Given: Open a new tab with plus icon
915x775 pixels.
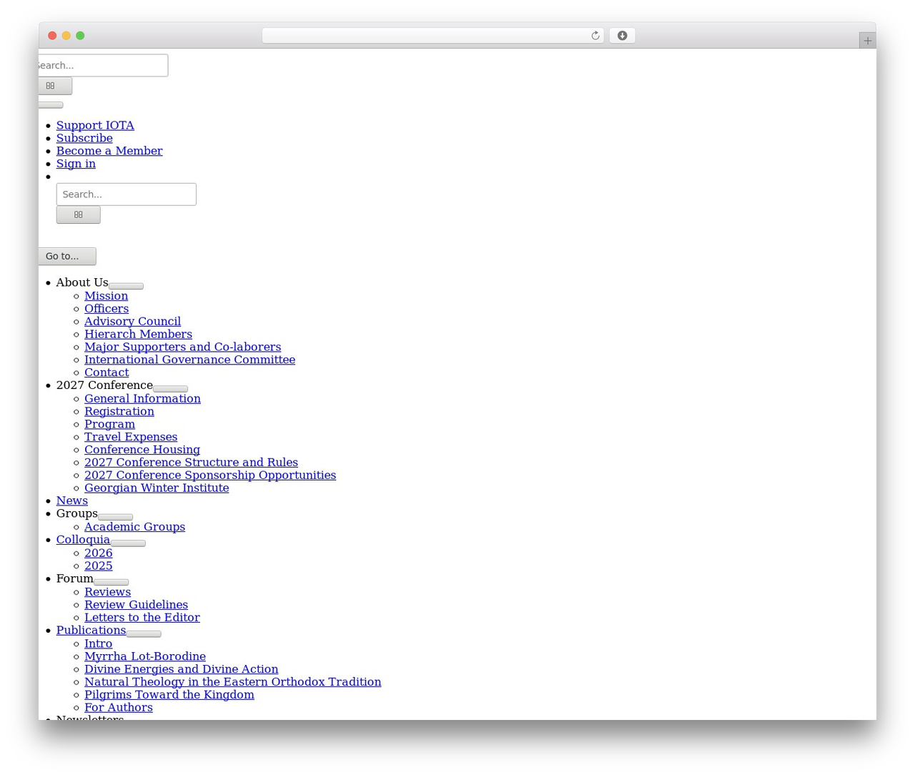Looking at the screenshot, I should (867, 41).
